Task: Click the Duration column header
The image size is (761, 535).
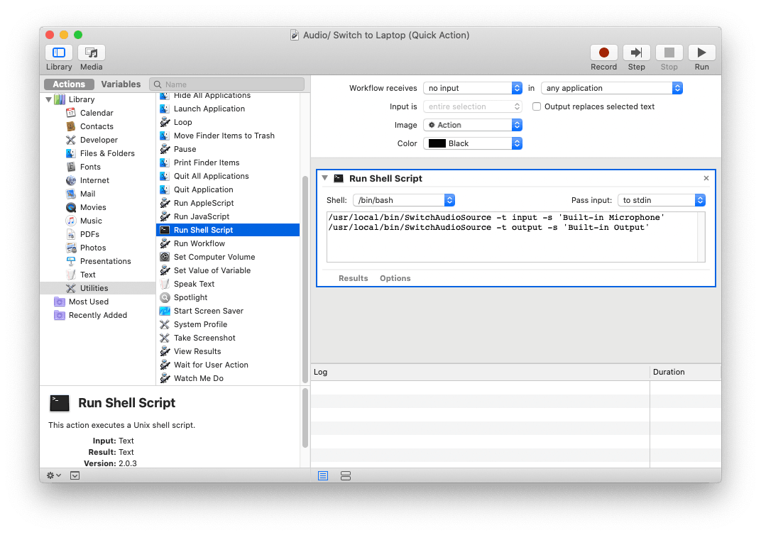Action: (685, 373)
